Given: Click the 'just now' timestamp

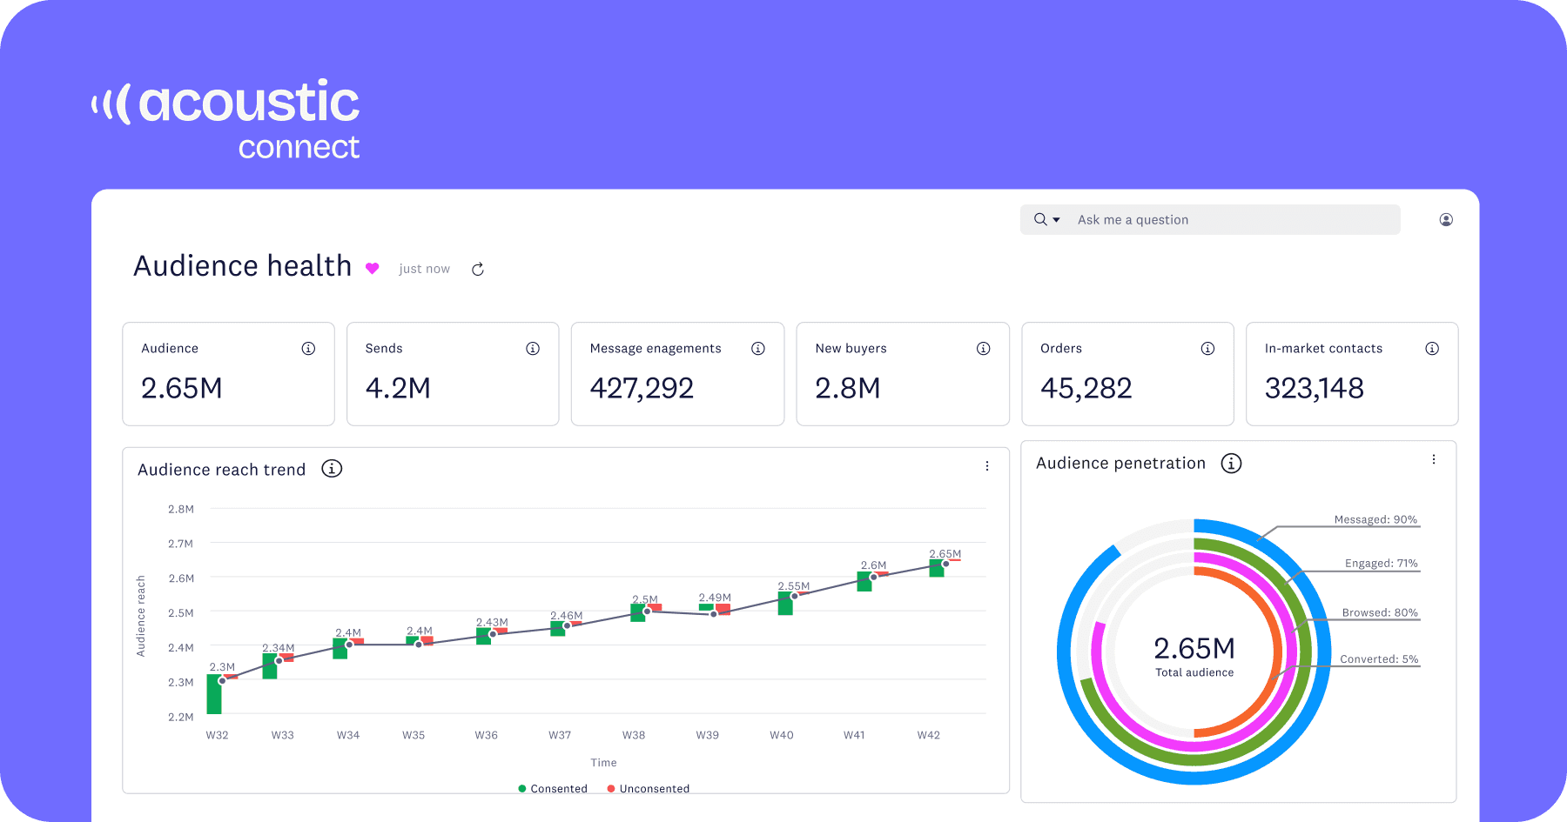Looking at the screenshot, I should tap(425, 269).
